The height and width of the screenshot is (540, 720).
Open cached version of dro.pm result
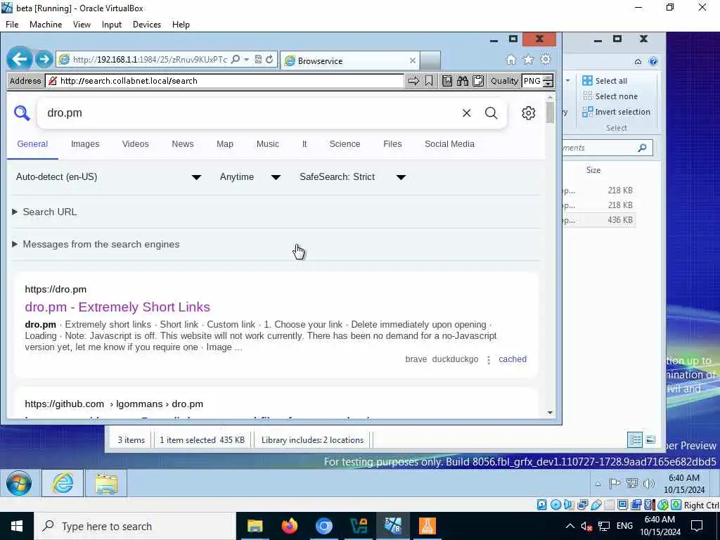coord(513,359)
